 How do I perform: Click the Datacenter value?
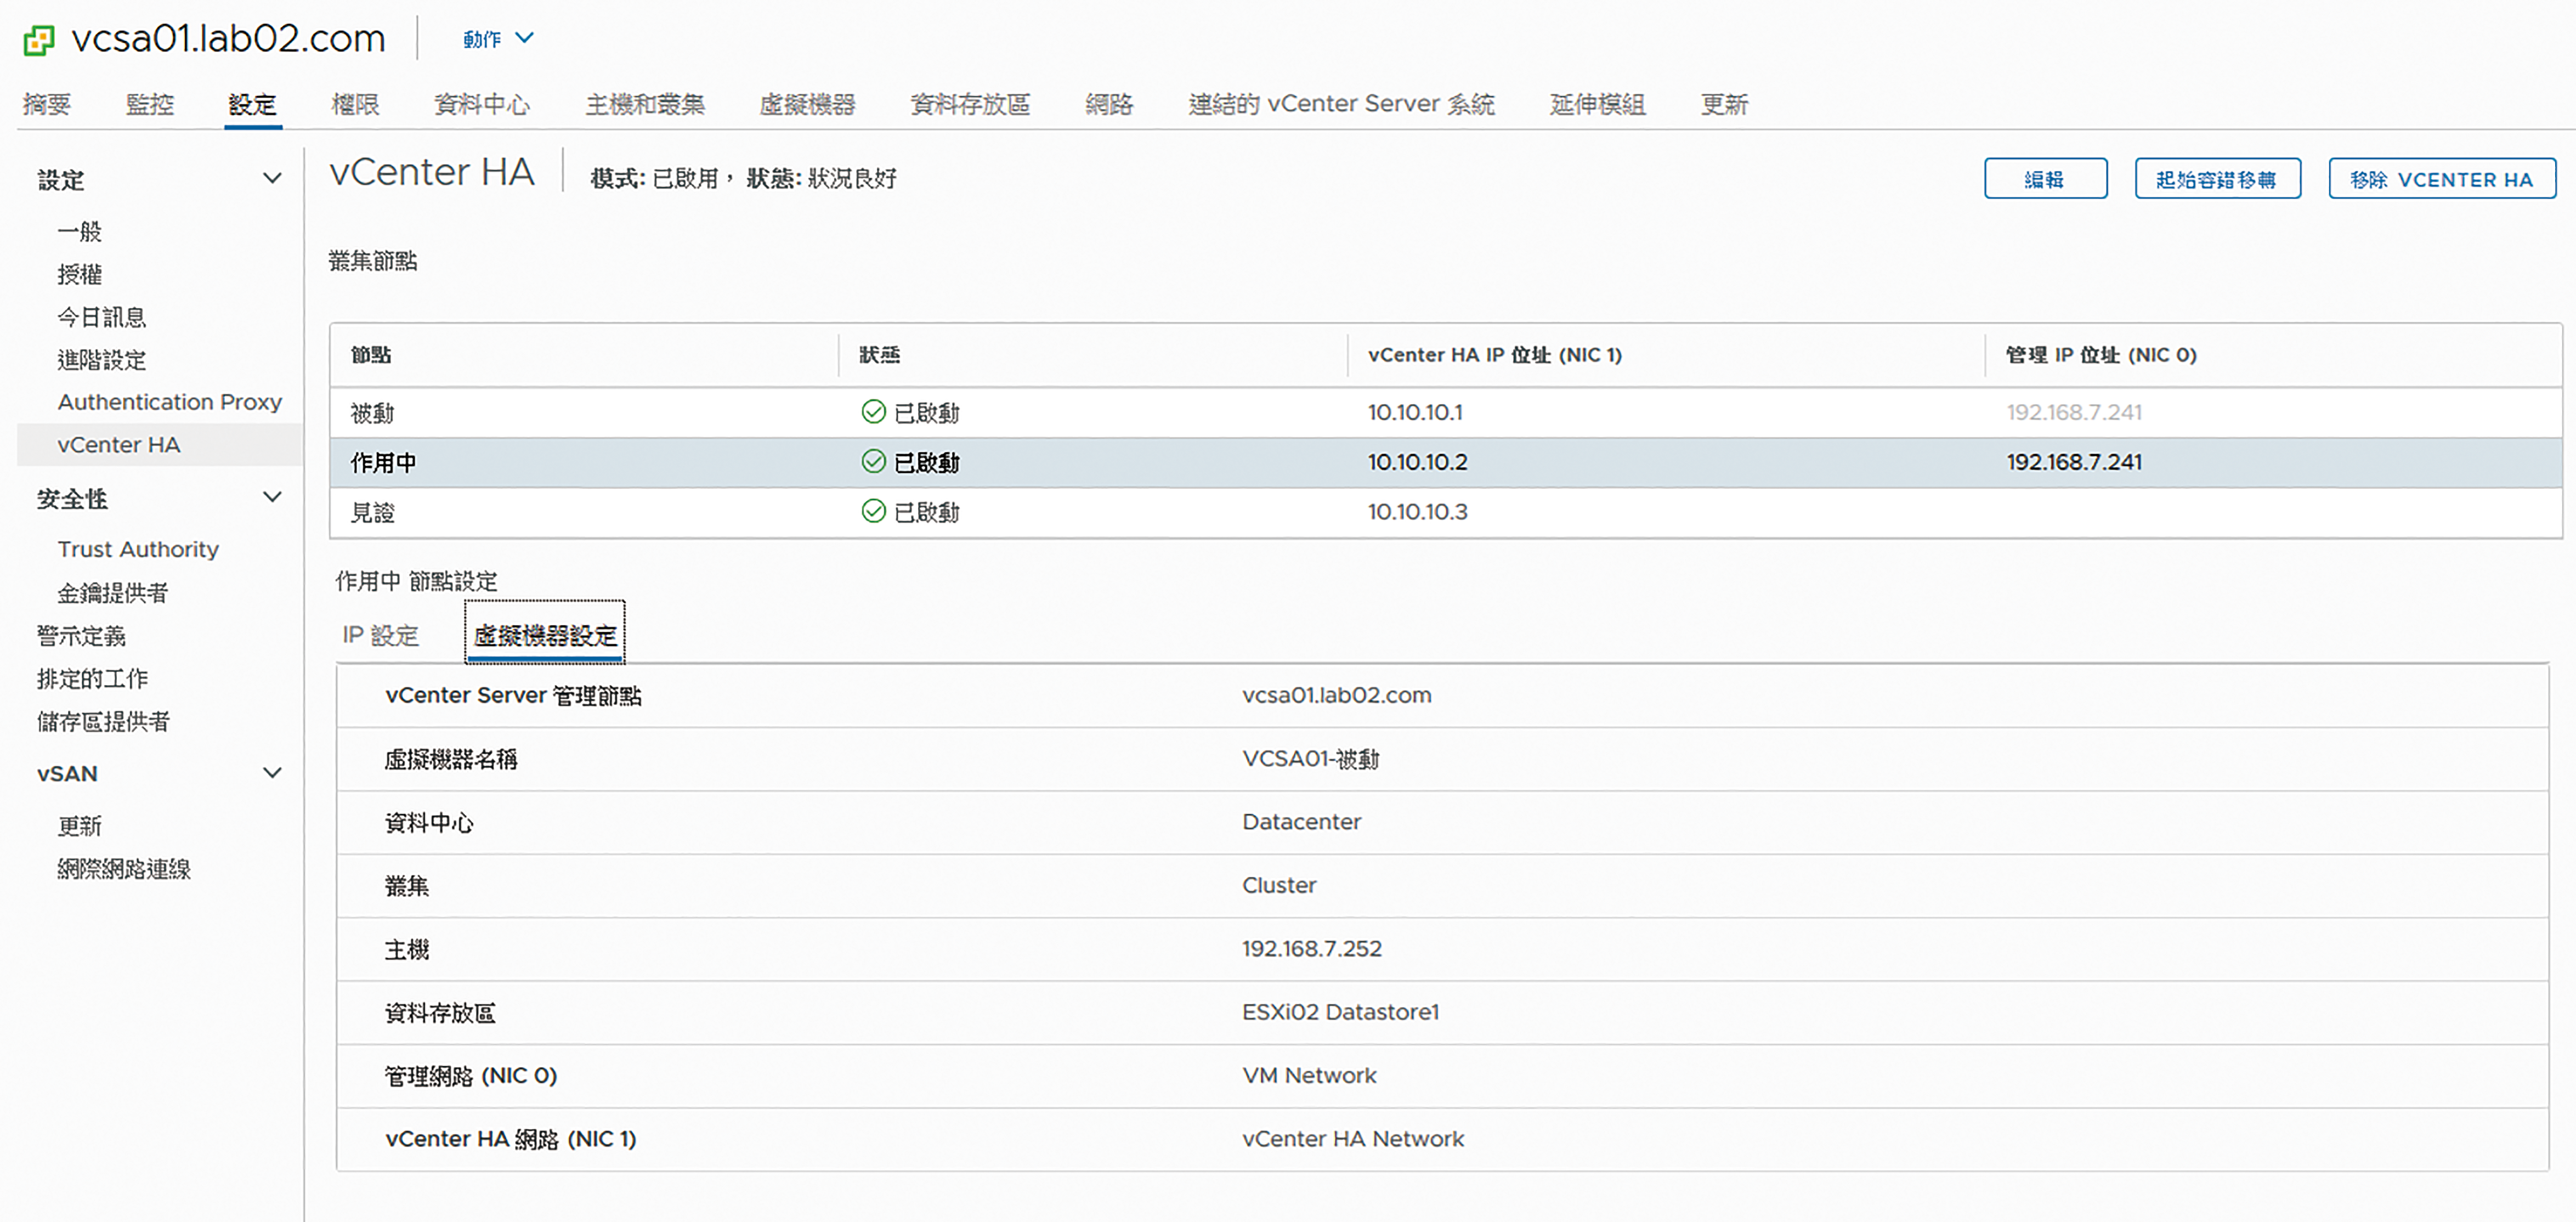coord(1301,822)
